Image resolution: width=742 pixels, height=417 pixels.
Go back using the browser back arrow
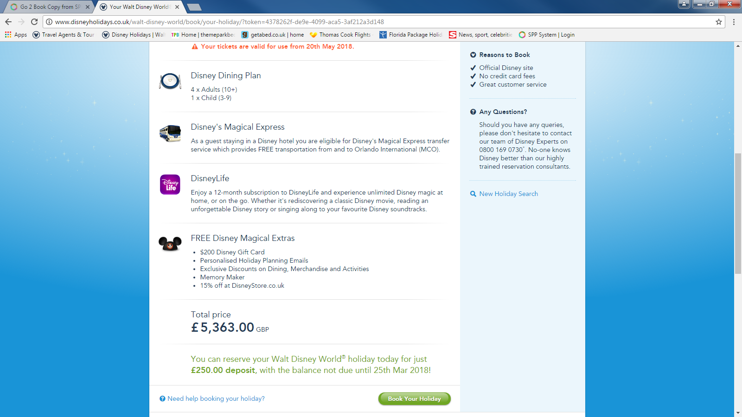coord(8,22)
